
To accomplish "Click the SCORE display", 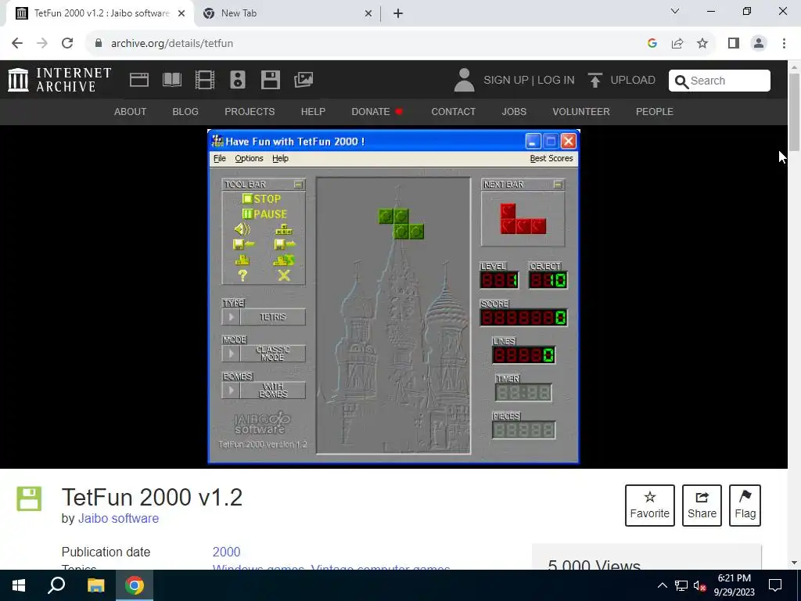I will [523, 318].
